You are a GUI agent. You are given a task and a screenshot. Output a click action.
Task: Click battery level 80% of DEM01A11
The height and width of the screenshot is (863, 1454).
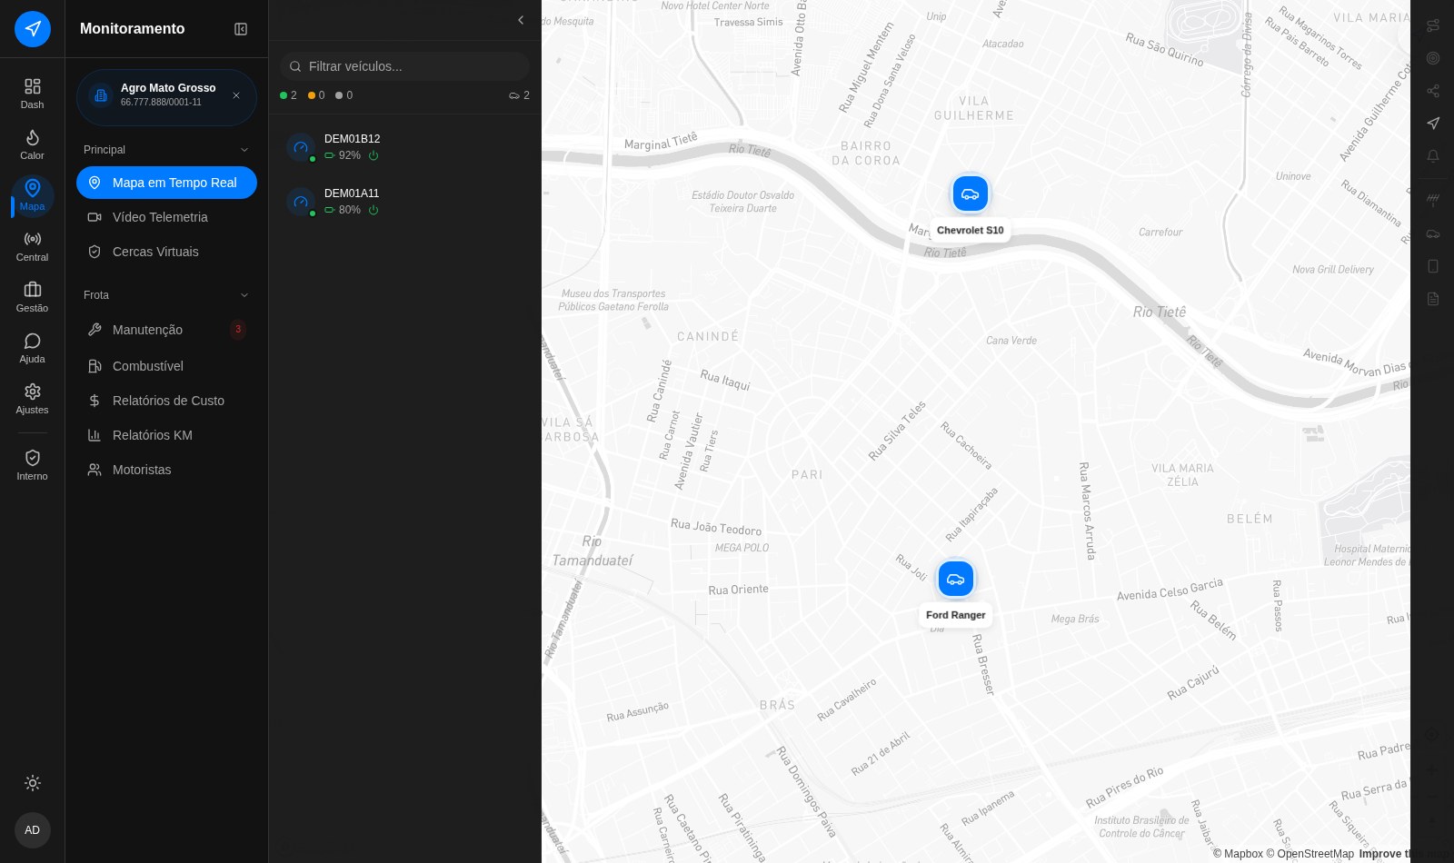coord(343,210)
